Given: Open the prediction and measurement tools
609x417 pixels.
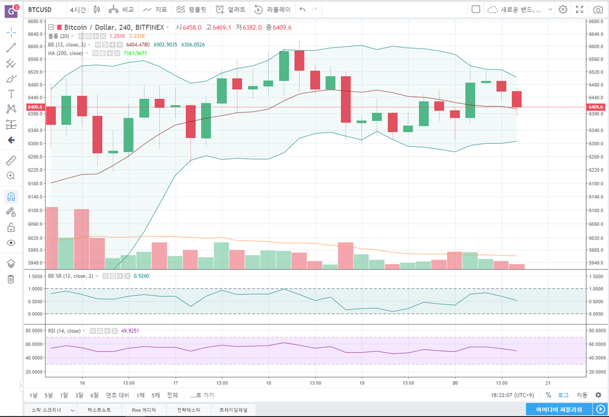Looking at the screenshot, I should click(11, 124).
